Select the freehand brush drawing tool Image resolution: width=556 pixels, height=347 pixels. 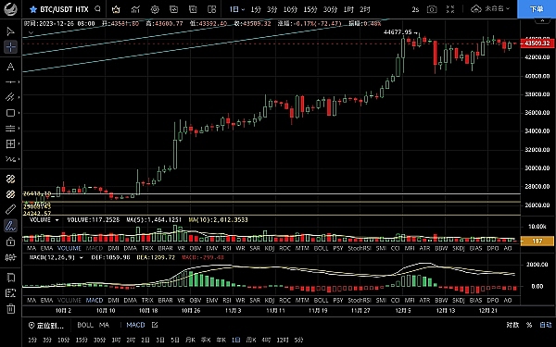click(10, 226)
